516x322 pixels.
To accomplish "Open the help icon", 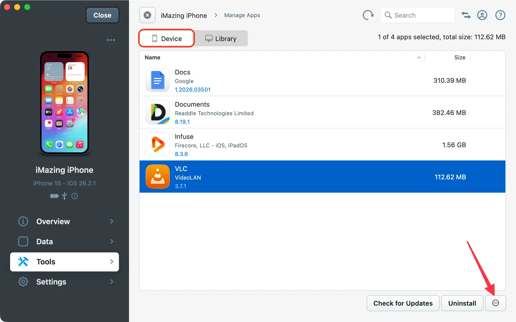I will click(x=500, y=15).
